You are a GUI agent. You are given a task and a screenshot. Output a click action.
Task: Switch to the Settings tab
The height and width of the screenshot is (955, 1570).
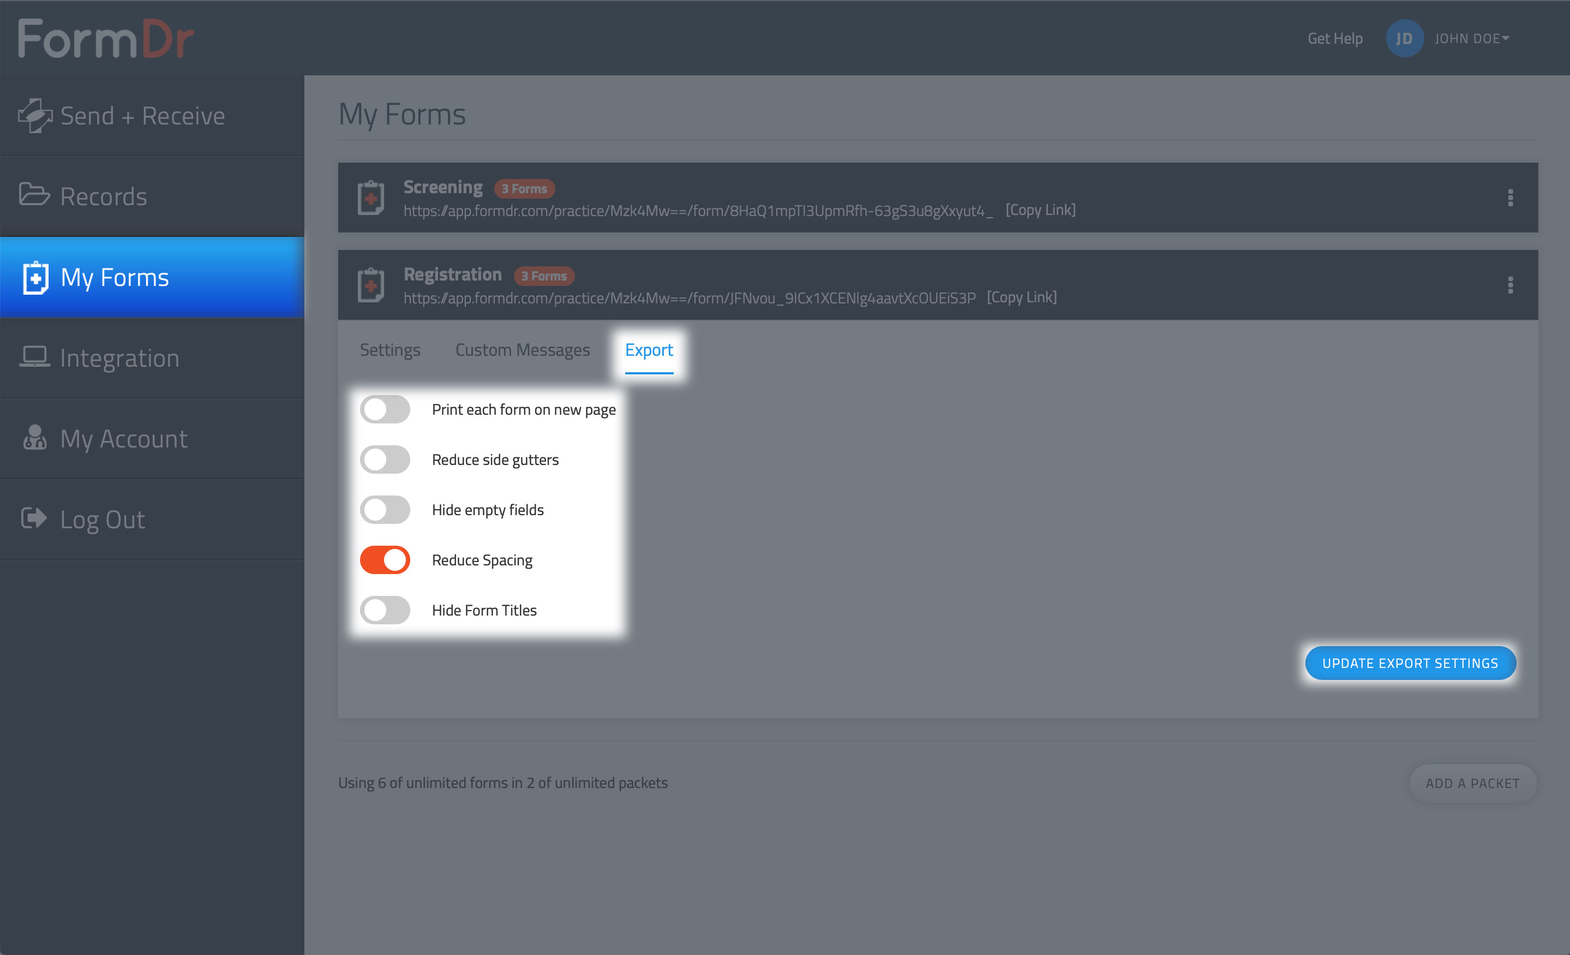[x=390, y=350]
